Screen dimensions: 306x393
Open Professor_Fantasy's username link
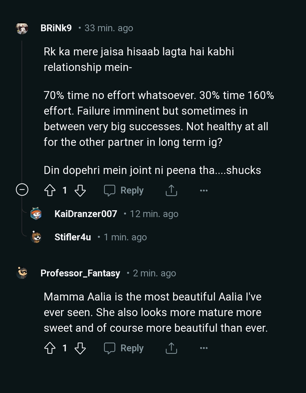point(80,273)
